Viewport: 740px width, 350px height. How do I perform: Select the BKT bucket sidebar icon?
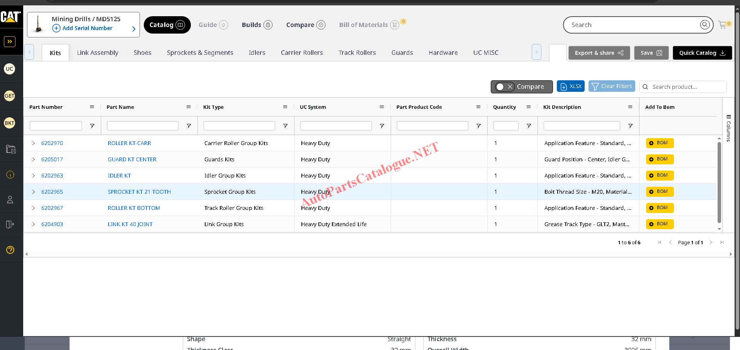pyautogui.click(x=10, y=123)
